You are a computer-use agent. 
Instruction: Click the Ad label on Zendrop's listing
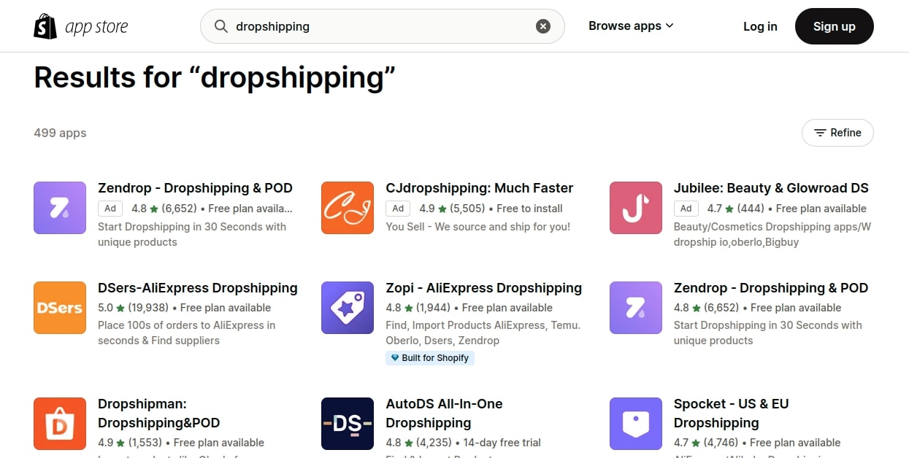[x=110, y=208]
